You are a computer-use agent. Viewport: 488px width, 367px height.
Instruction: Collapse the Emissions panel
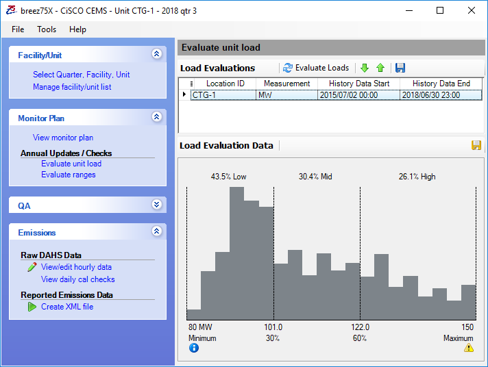(x=157, y=231)
